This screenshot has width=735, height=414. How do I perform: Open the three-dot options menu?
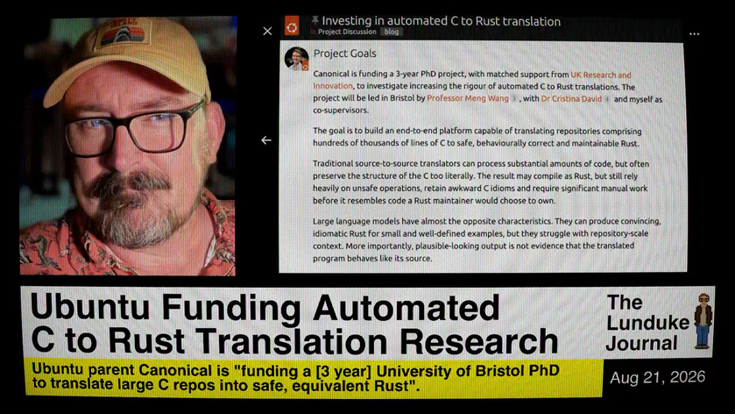[x=694, y=34]
